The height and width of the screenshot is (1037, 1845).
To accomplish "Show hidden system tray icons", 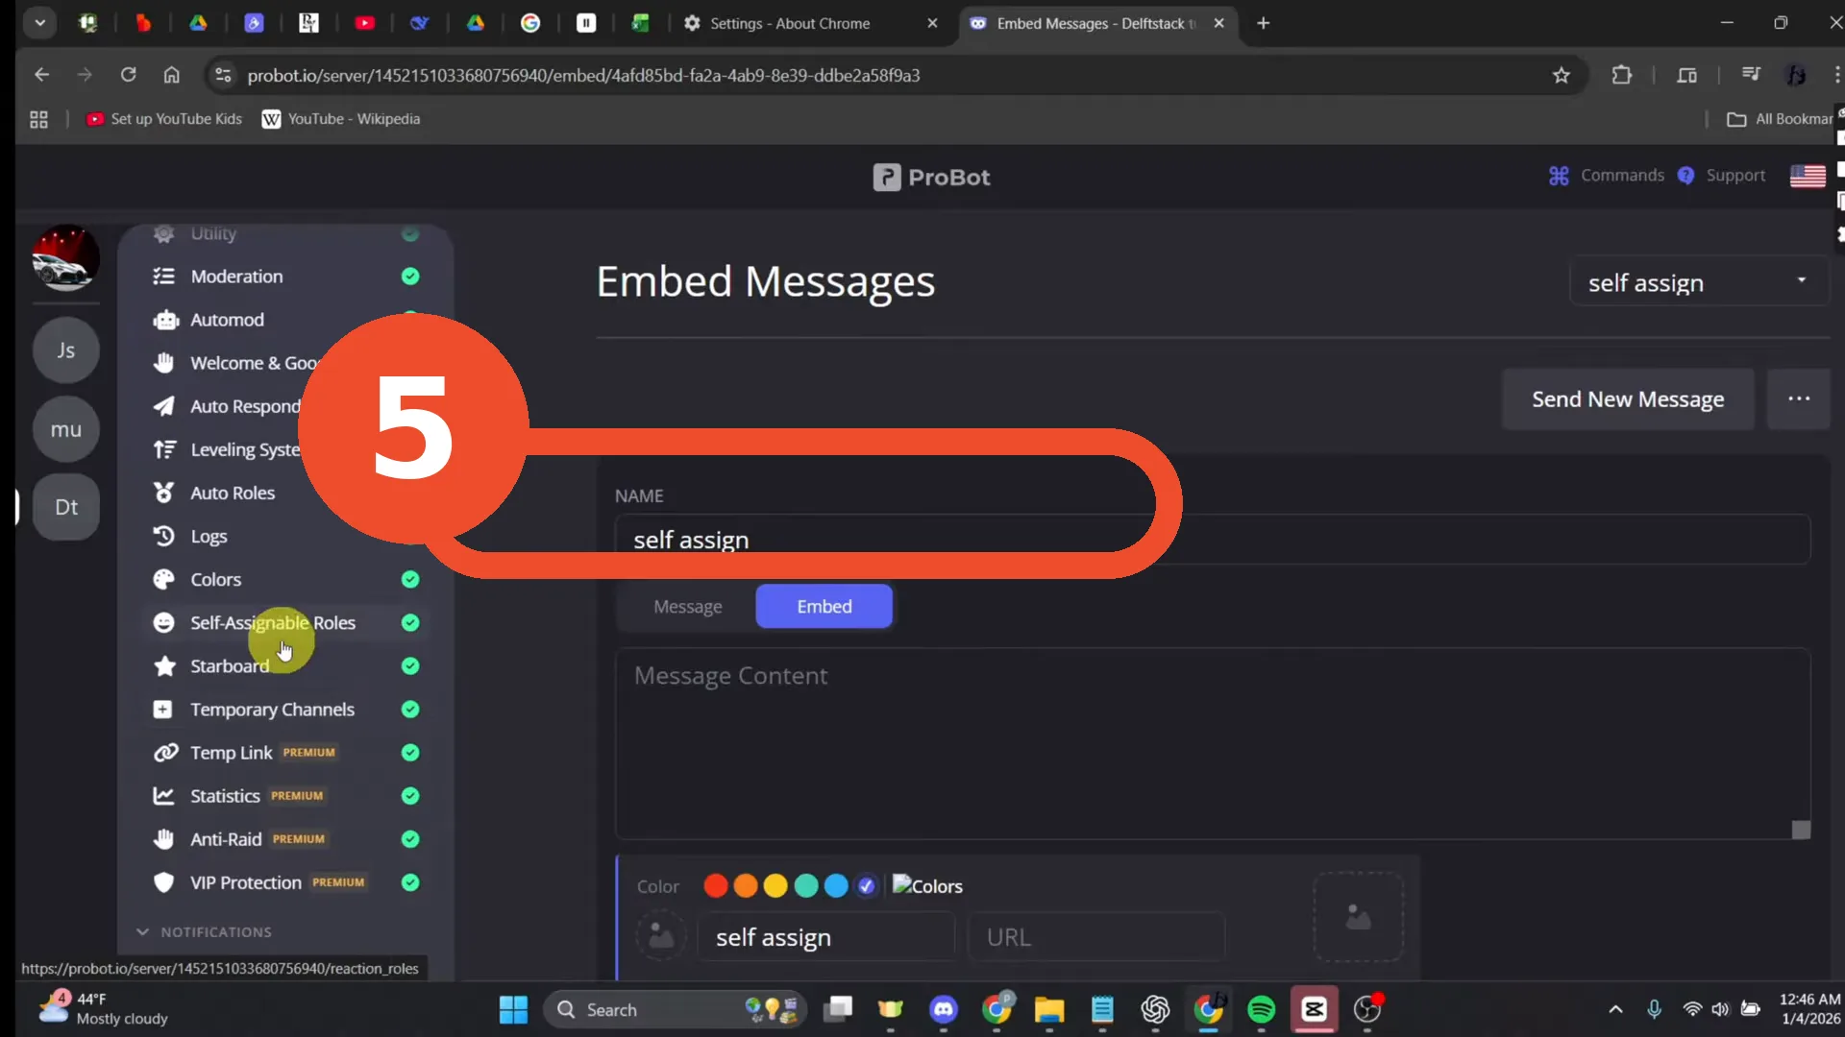I will tap(1615, 1009).
